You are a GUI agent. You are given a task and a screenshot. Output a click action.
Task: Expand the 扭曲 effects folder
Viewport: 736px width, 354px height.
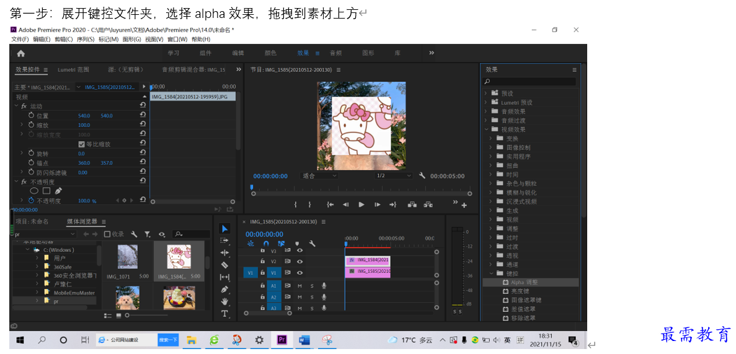point(492,165)
